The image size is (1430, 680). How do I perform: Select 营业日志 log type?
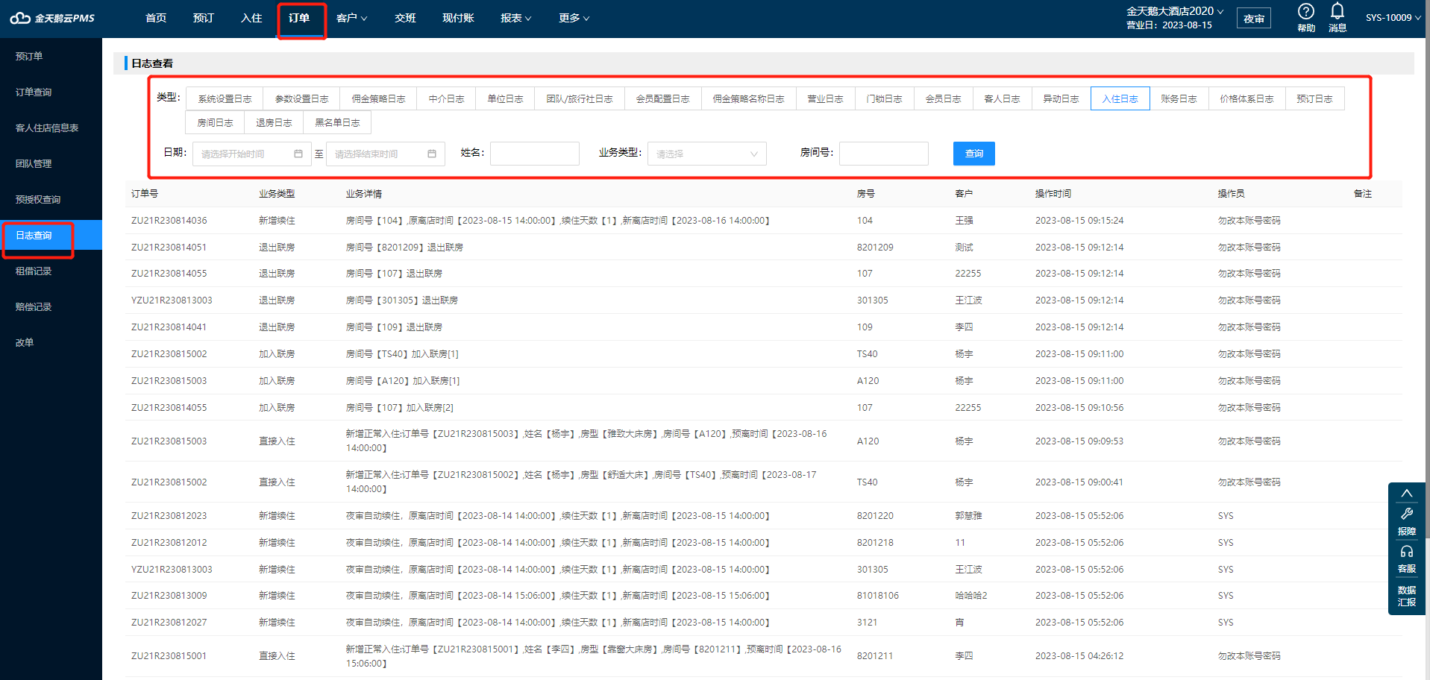click(x=825, y=98)
